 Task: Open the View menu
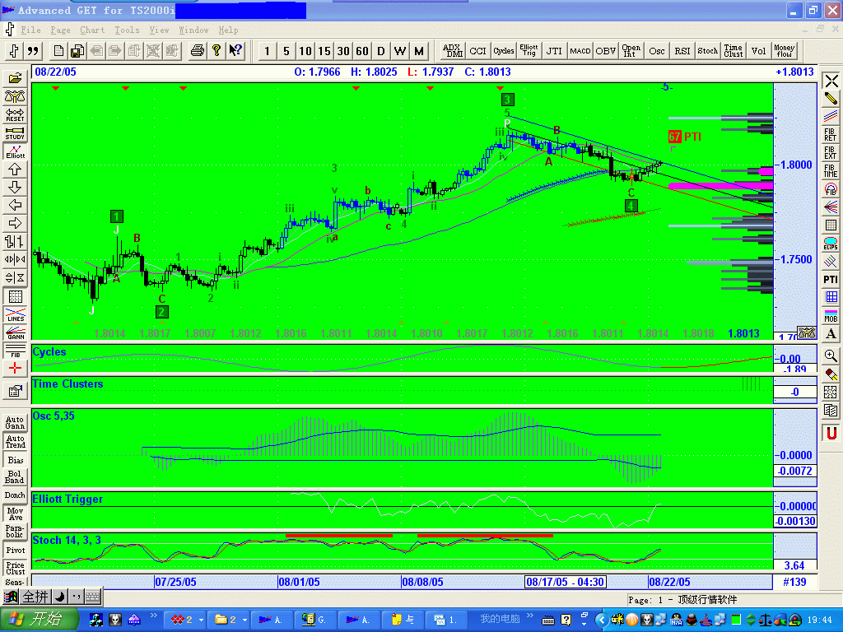click(x=159, y=30)
